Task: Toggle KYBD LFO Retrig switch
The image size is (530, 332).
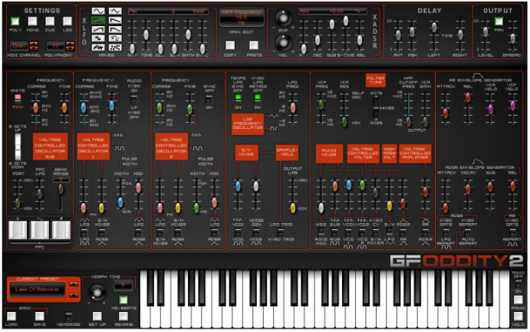Action: click(257, 98)
